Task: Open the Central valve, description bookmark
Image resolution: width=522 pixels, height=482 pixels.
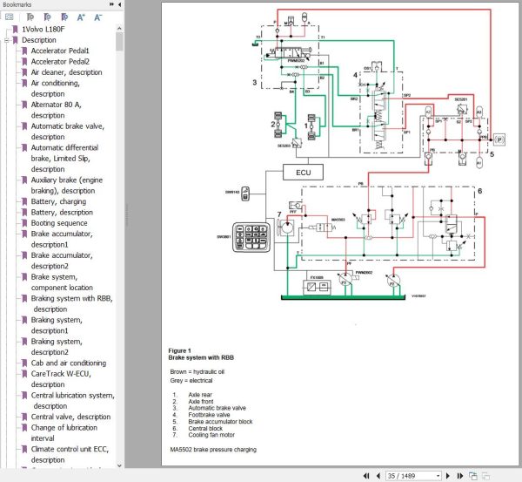Action: pyautogui.click(x=70, y=417)
